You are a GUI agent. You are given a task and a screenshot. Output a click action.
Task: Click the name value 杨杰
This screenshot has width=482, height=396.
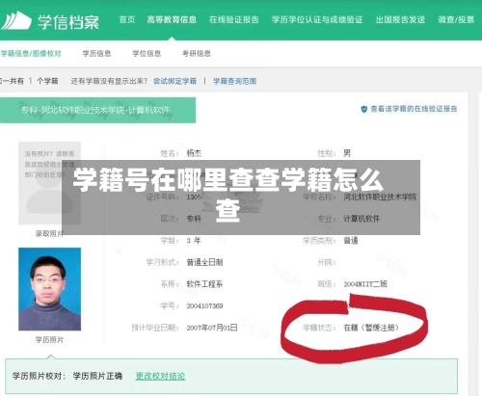194,153
